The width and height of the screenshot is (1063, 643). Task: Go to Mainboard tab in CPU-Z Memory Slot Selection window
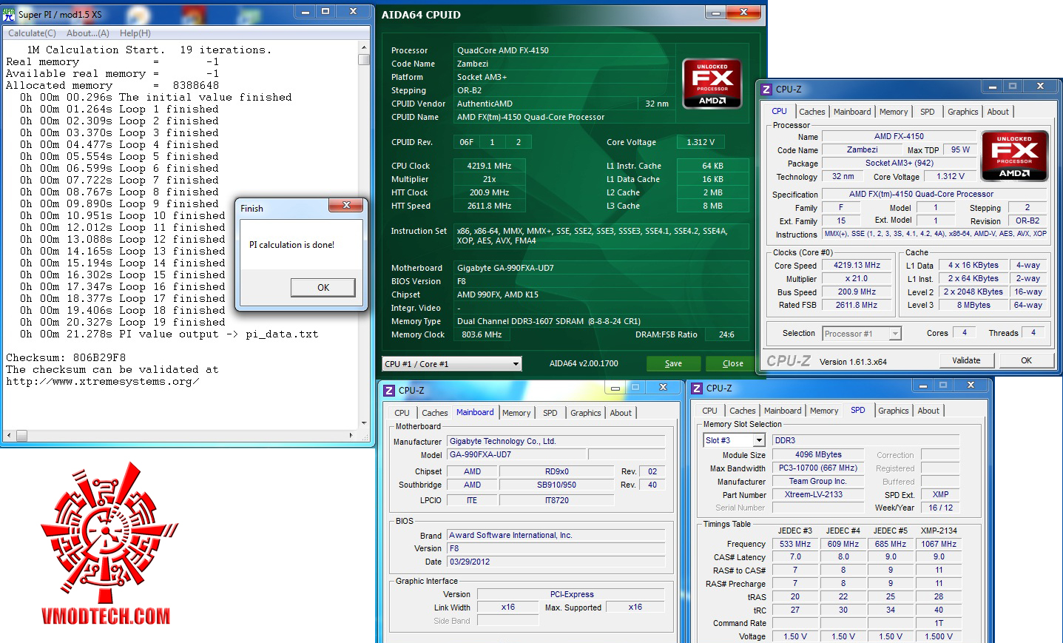point(783,411)
